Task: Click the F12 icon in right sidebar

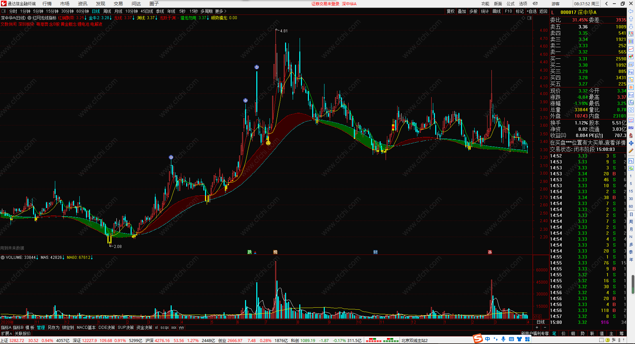Action: (x=631, y=95)
